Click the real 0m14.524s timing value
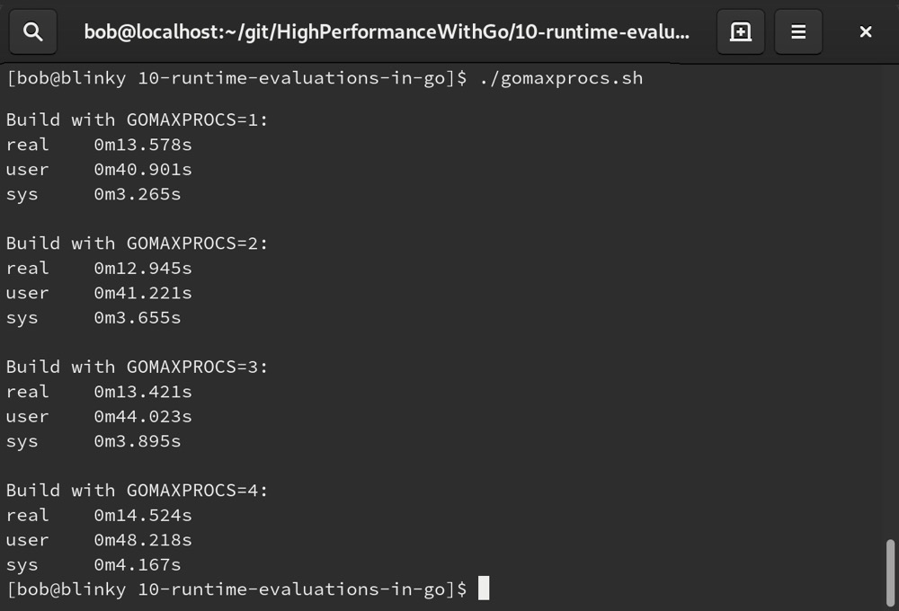 pos(143,515)
